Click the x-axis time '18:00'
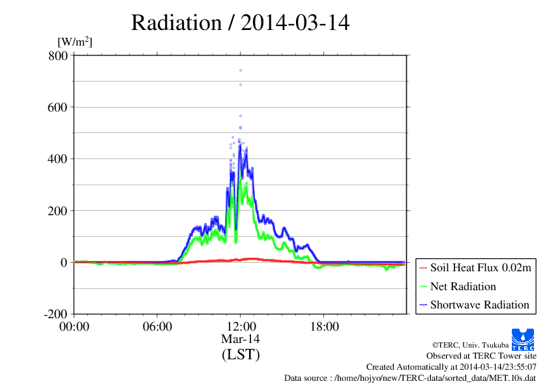The image size is (549, 388). click(x=324, y=327)
